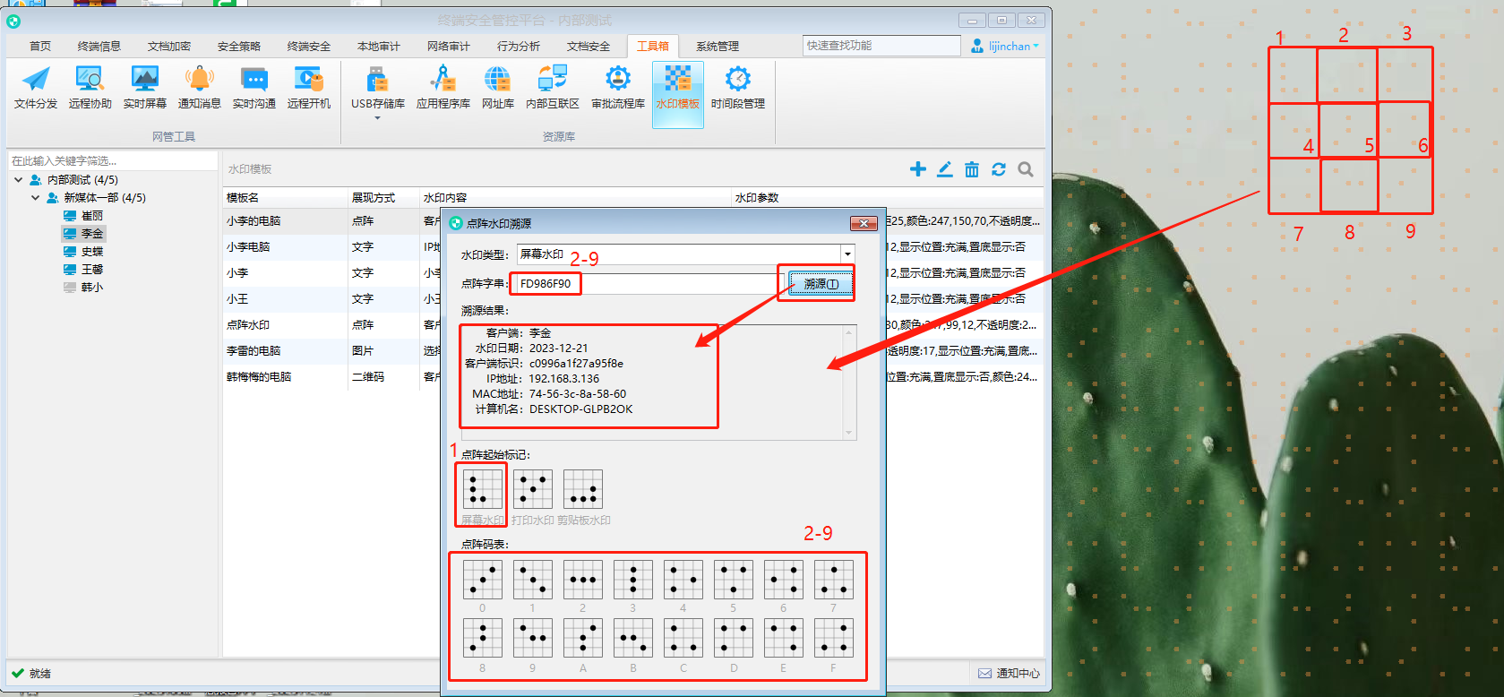
Task: Switch to the 终端信息 tab
Action: (99, 47)
